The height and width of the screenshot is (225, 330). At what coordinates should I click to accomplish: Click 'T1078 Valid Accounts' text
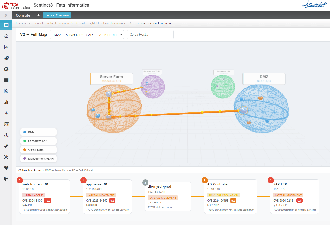pos(160,207)
